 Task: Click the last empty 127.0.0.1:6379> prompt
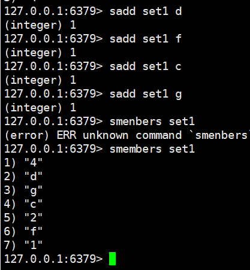(x=53, y=259)
